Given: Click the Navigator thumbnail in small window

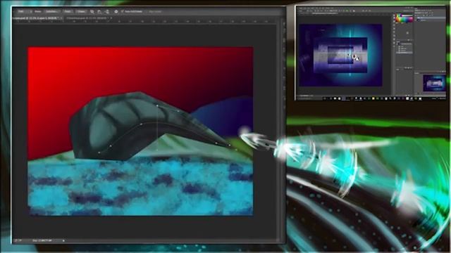Looking at the screenshot, I should [x=434, y=83].
